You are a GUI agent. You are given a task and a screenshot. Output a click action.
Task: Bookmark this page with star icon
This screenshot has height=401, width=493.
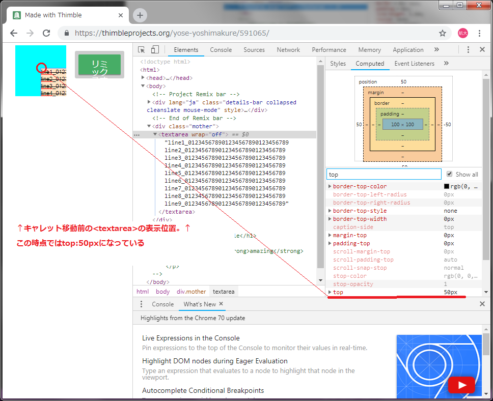tap(443, 33)
